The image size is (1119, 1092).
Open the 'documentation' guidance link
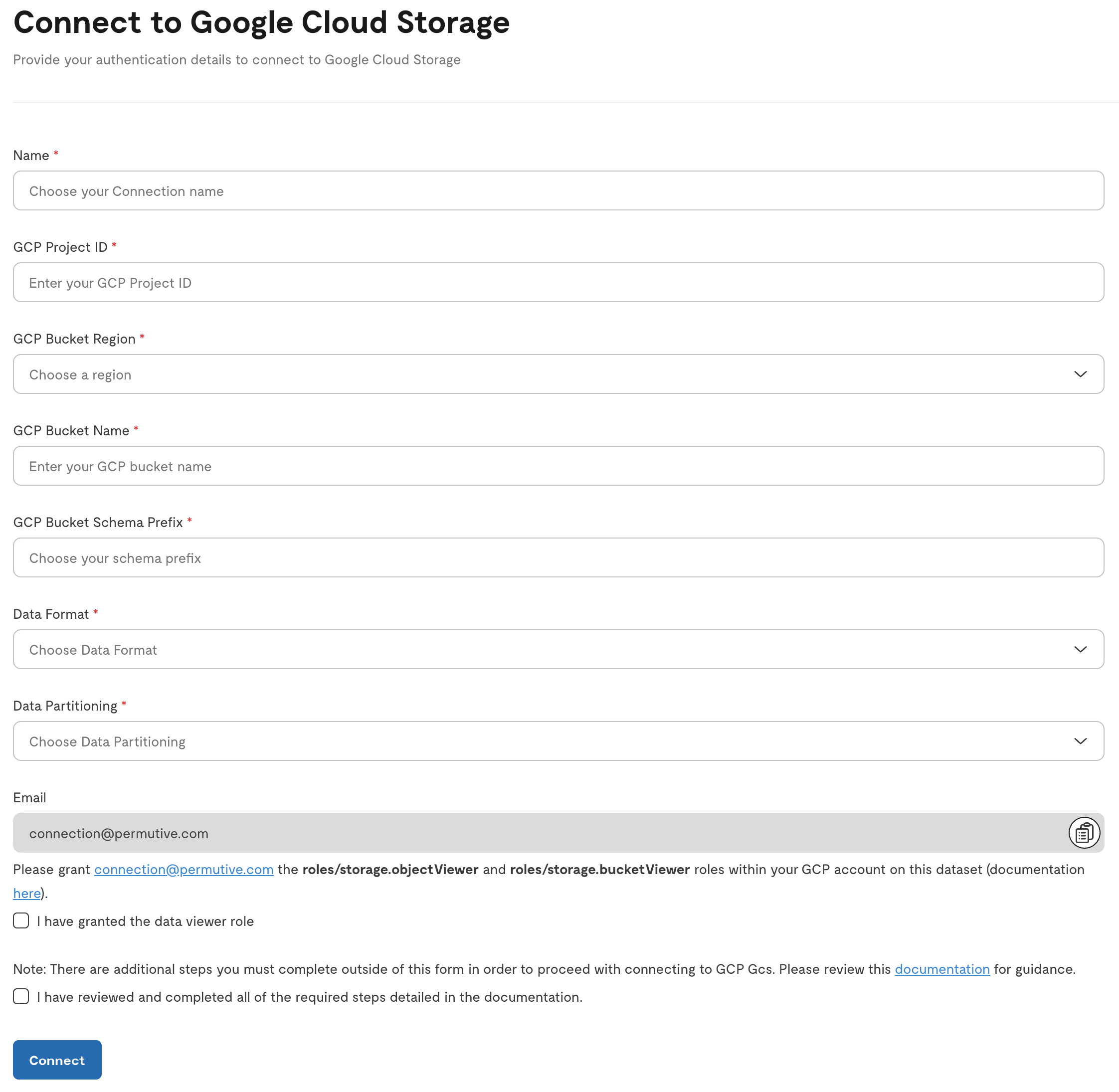942,969
